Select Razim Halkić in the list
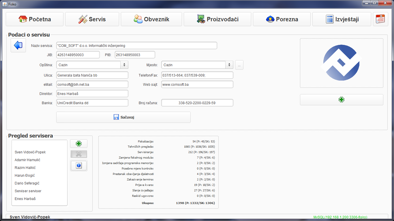Screen dimensions: 394x221 pos(25,167)
